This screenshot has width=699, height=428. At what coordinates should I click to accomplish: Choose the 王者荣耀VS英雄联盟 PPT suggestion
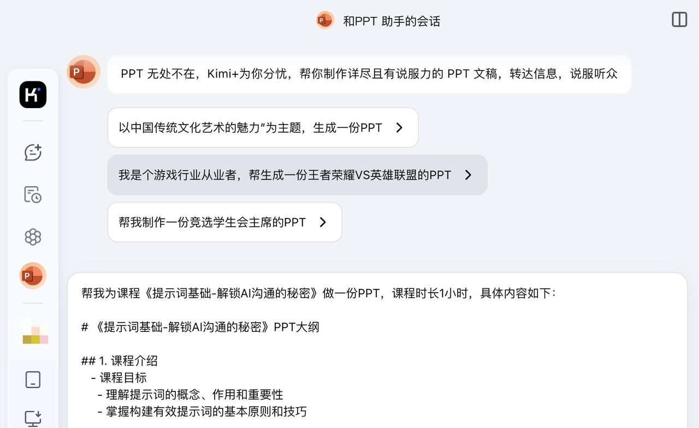[285, 175]
